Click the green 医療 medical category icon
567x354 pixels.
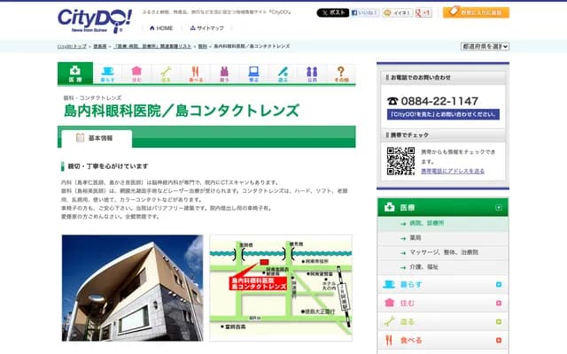(74, 73)
